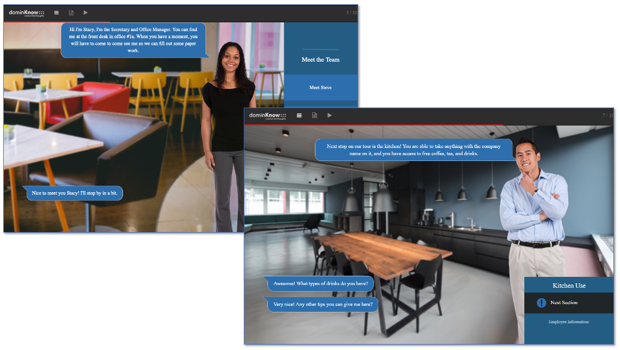Select the Meet Steve sidebar item
The image size is (620, 350).
click(321, 87)
